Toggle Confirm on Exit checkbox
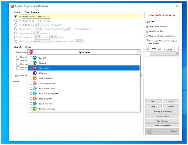The width and height of the screenshot is (188, 145). coord(147,31)
